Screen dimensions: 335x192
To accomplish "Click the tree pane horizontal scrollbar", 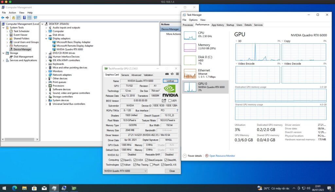I will tap(20, 139).
